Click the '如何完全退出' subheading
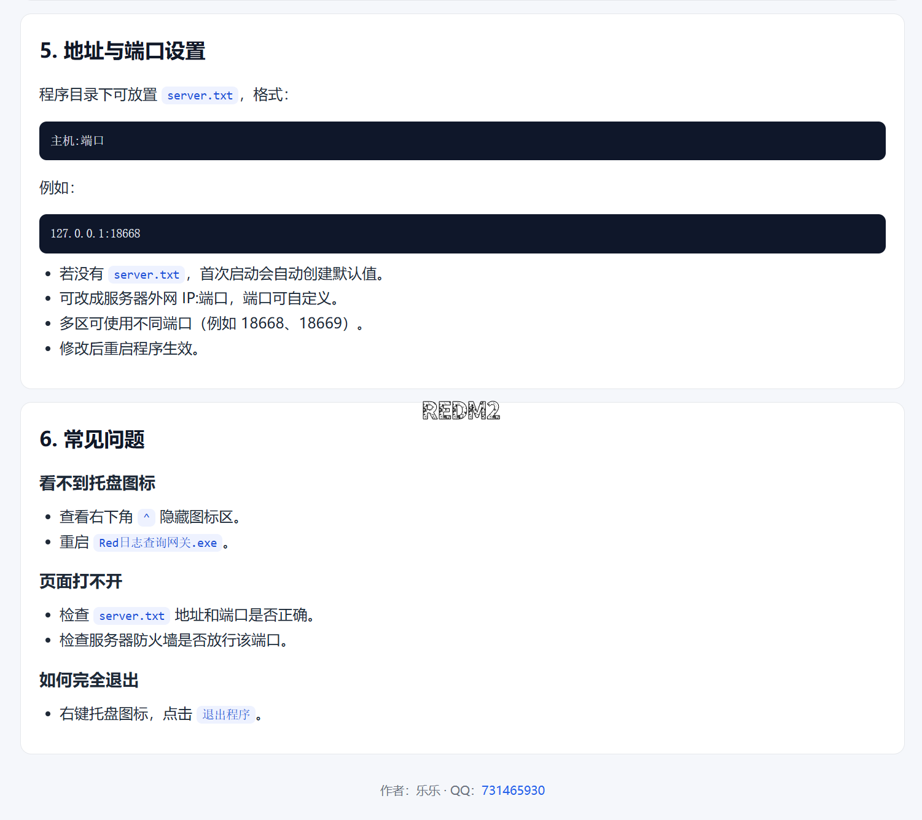The width and height of the screenshot is (922, 820). pyautogui.click(x=89, y=681)
